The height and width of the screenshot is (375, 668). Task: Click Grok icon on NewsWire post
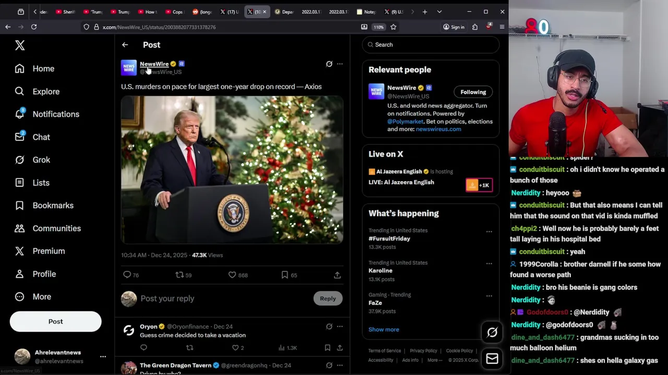coord(329,64)
